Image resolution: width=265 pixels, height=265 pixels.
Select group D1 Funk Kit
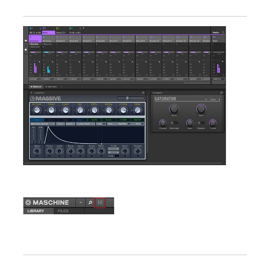75,31
